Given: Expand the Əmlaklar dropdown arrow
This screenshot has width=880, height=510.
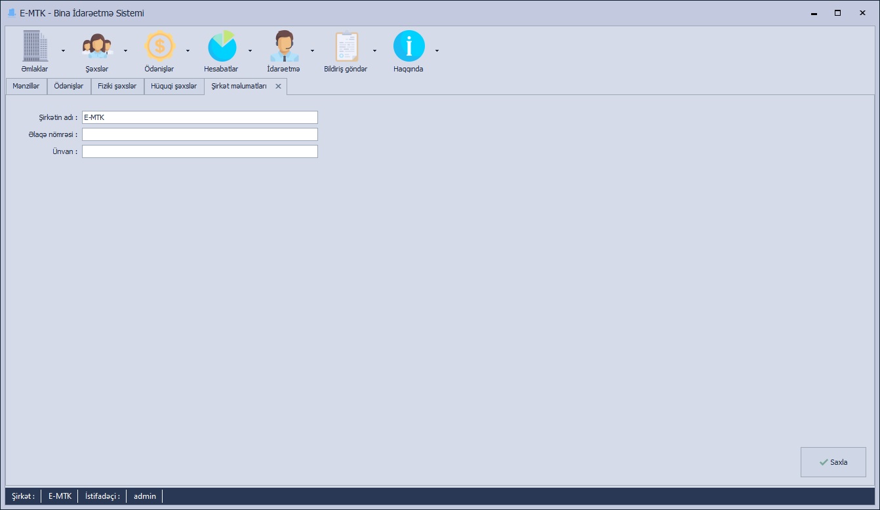Looking at the screenshot, I should (63, 50).
